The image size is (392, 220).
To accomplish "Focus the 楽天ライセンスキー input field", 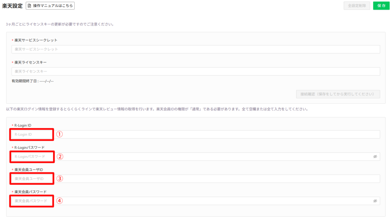I will [196, 72].
